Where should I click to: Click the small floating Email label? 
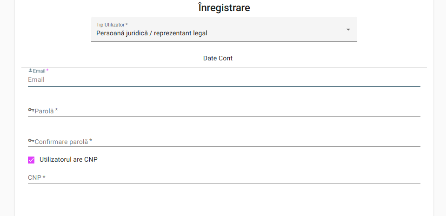39,71
